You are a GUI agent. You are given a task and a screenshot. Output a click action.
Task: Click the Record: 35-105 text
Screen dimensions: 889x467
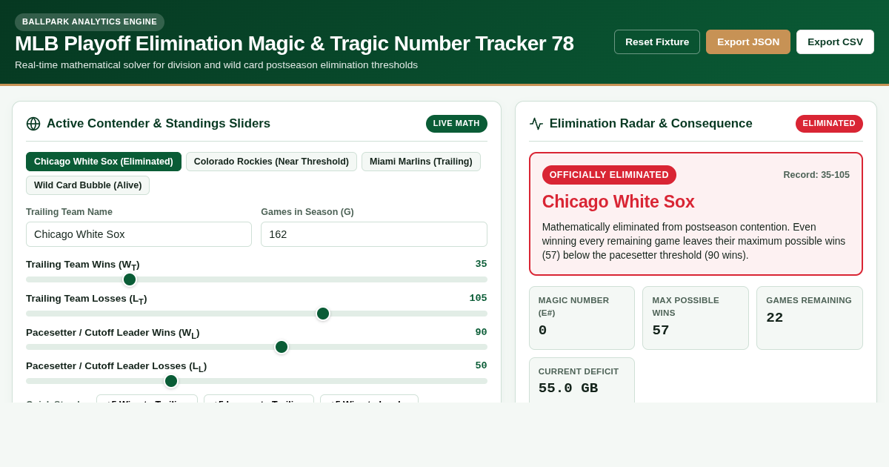[x=816, y=175]
